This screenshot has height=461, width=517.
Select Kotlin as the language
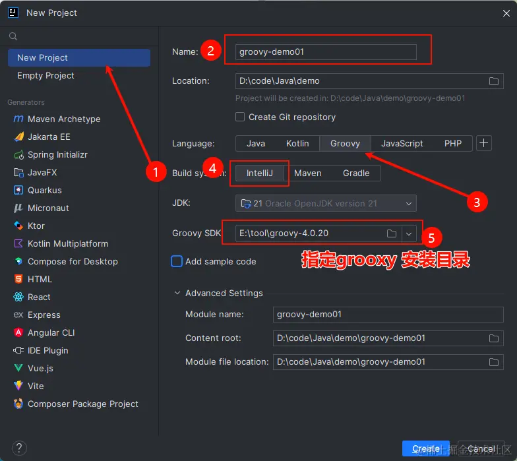297,144
